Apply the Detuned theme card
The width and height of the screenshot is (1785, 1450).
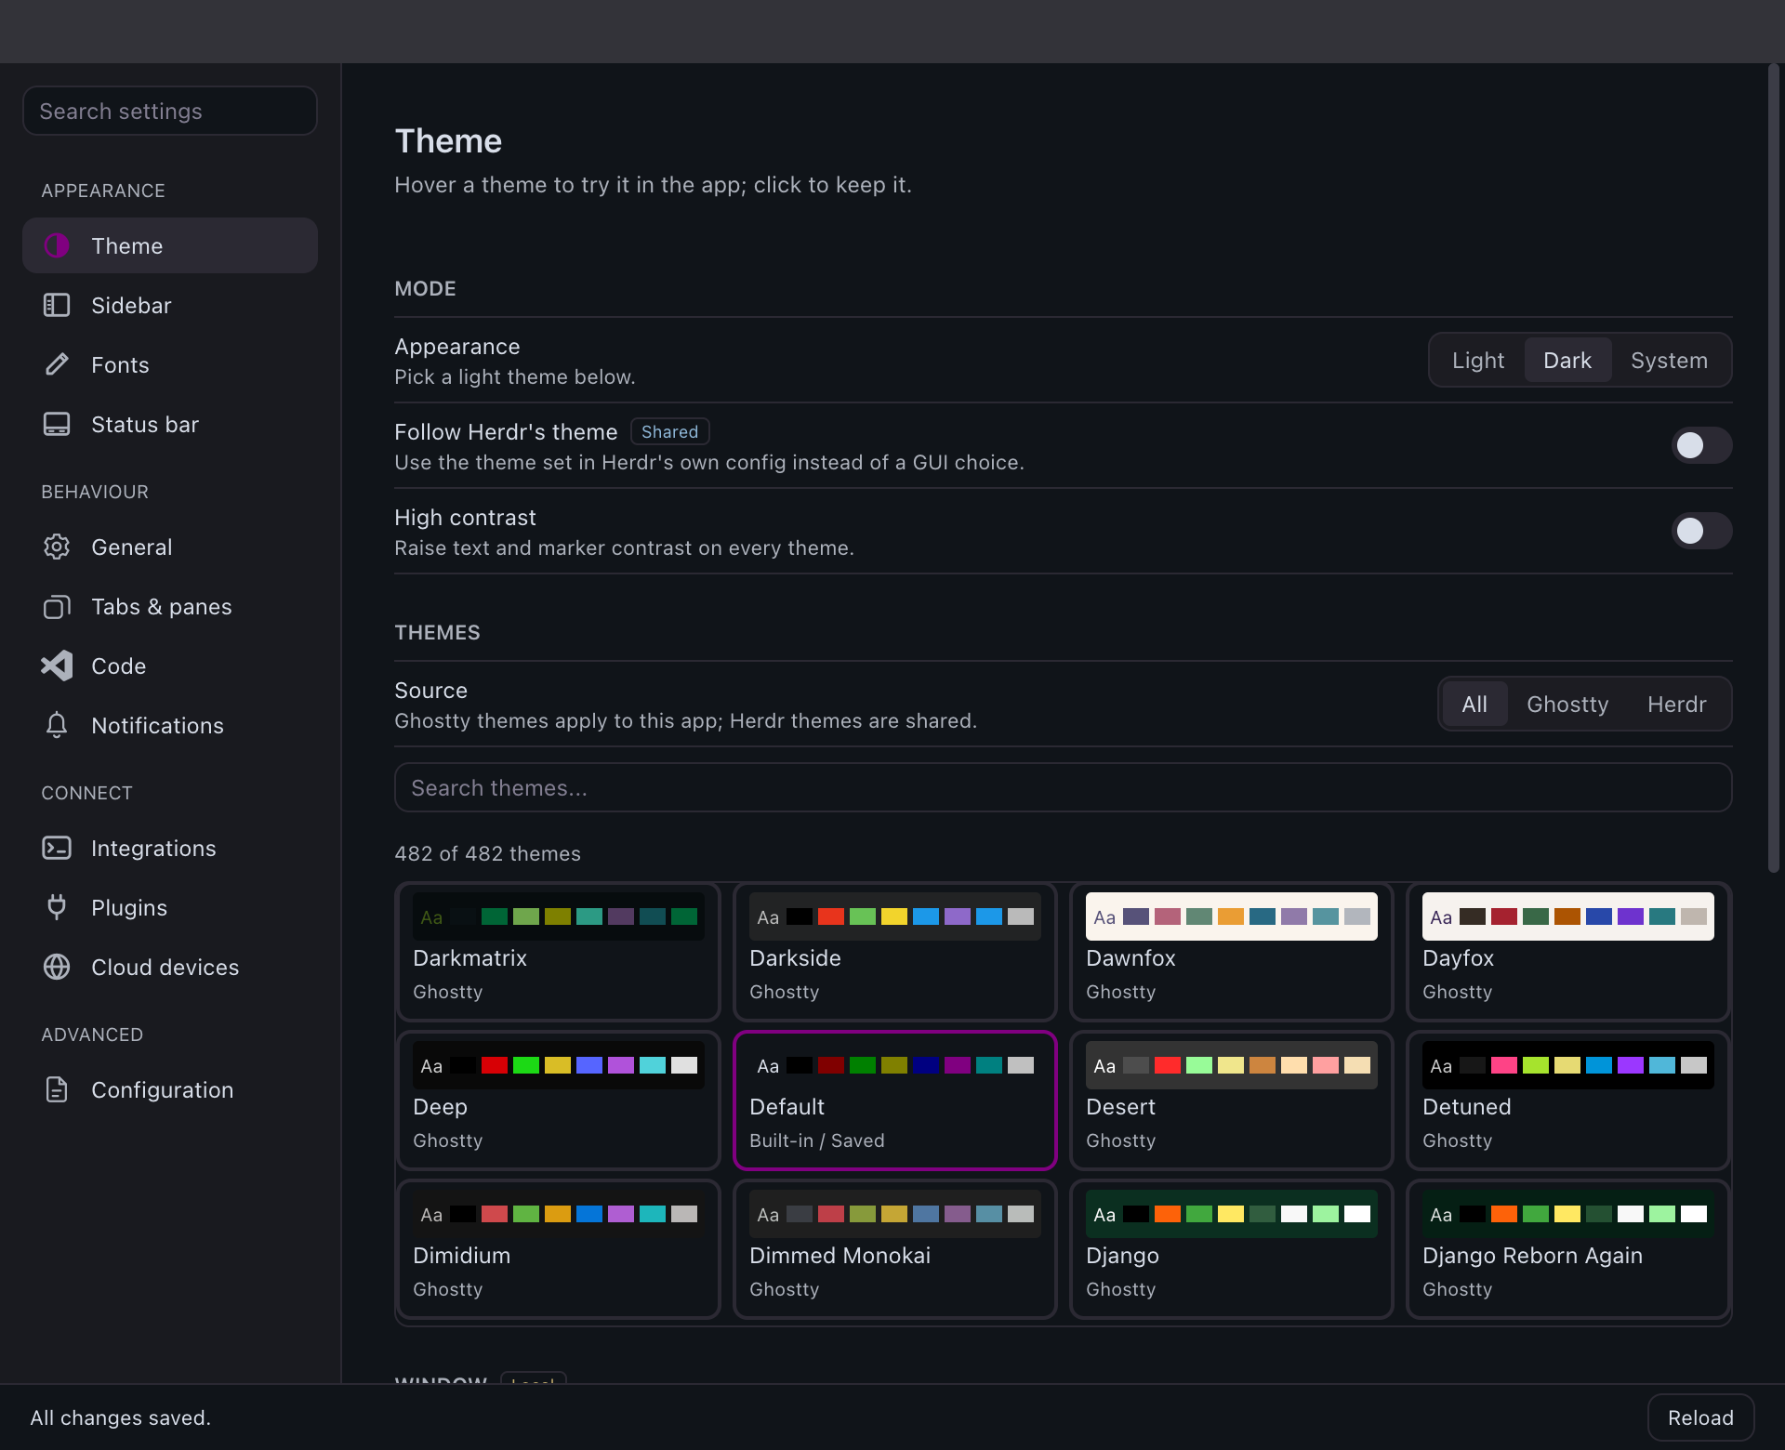1568,1101
